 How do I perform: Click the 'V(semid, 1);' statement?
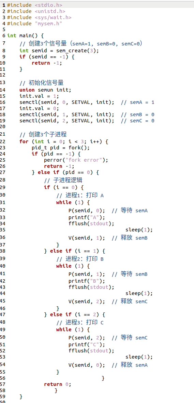point(87,238)
